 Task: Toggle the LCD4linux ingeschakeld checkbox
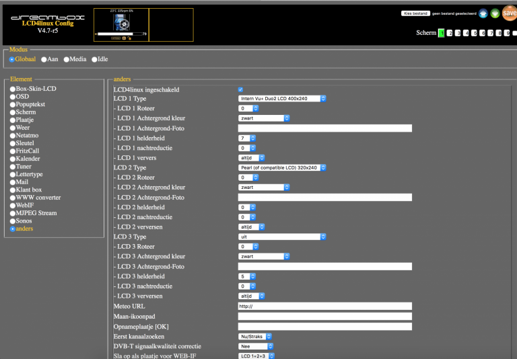pyautogui.click(x=241, y=89)
